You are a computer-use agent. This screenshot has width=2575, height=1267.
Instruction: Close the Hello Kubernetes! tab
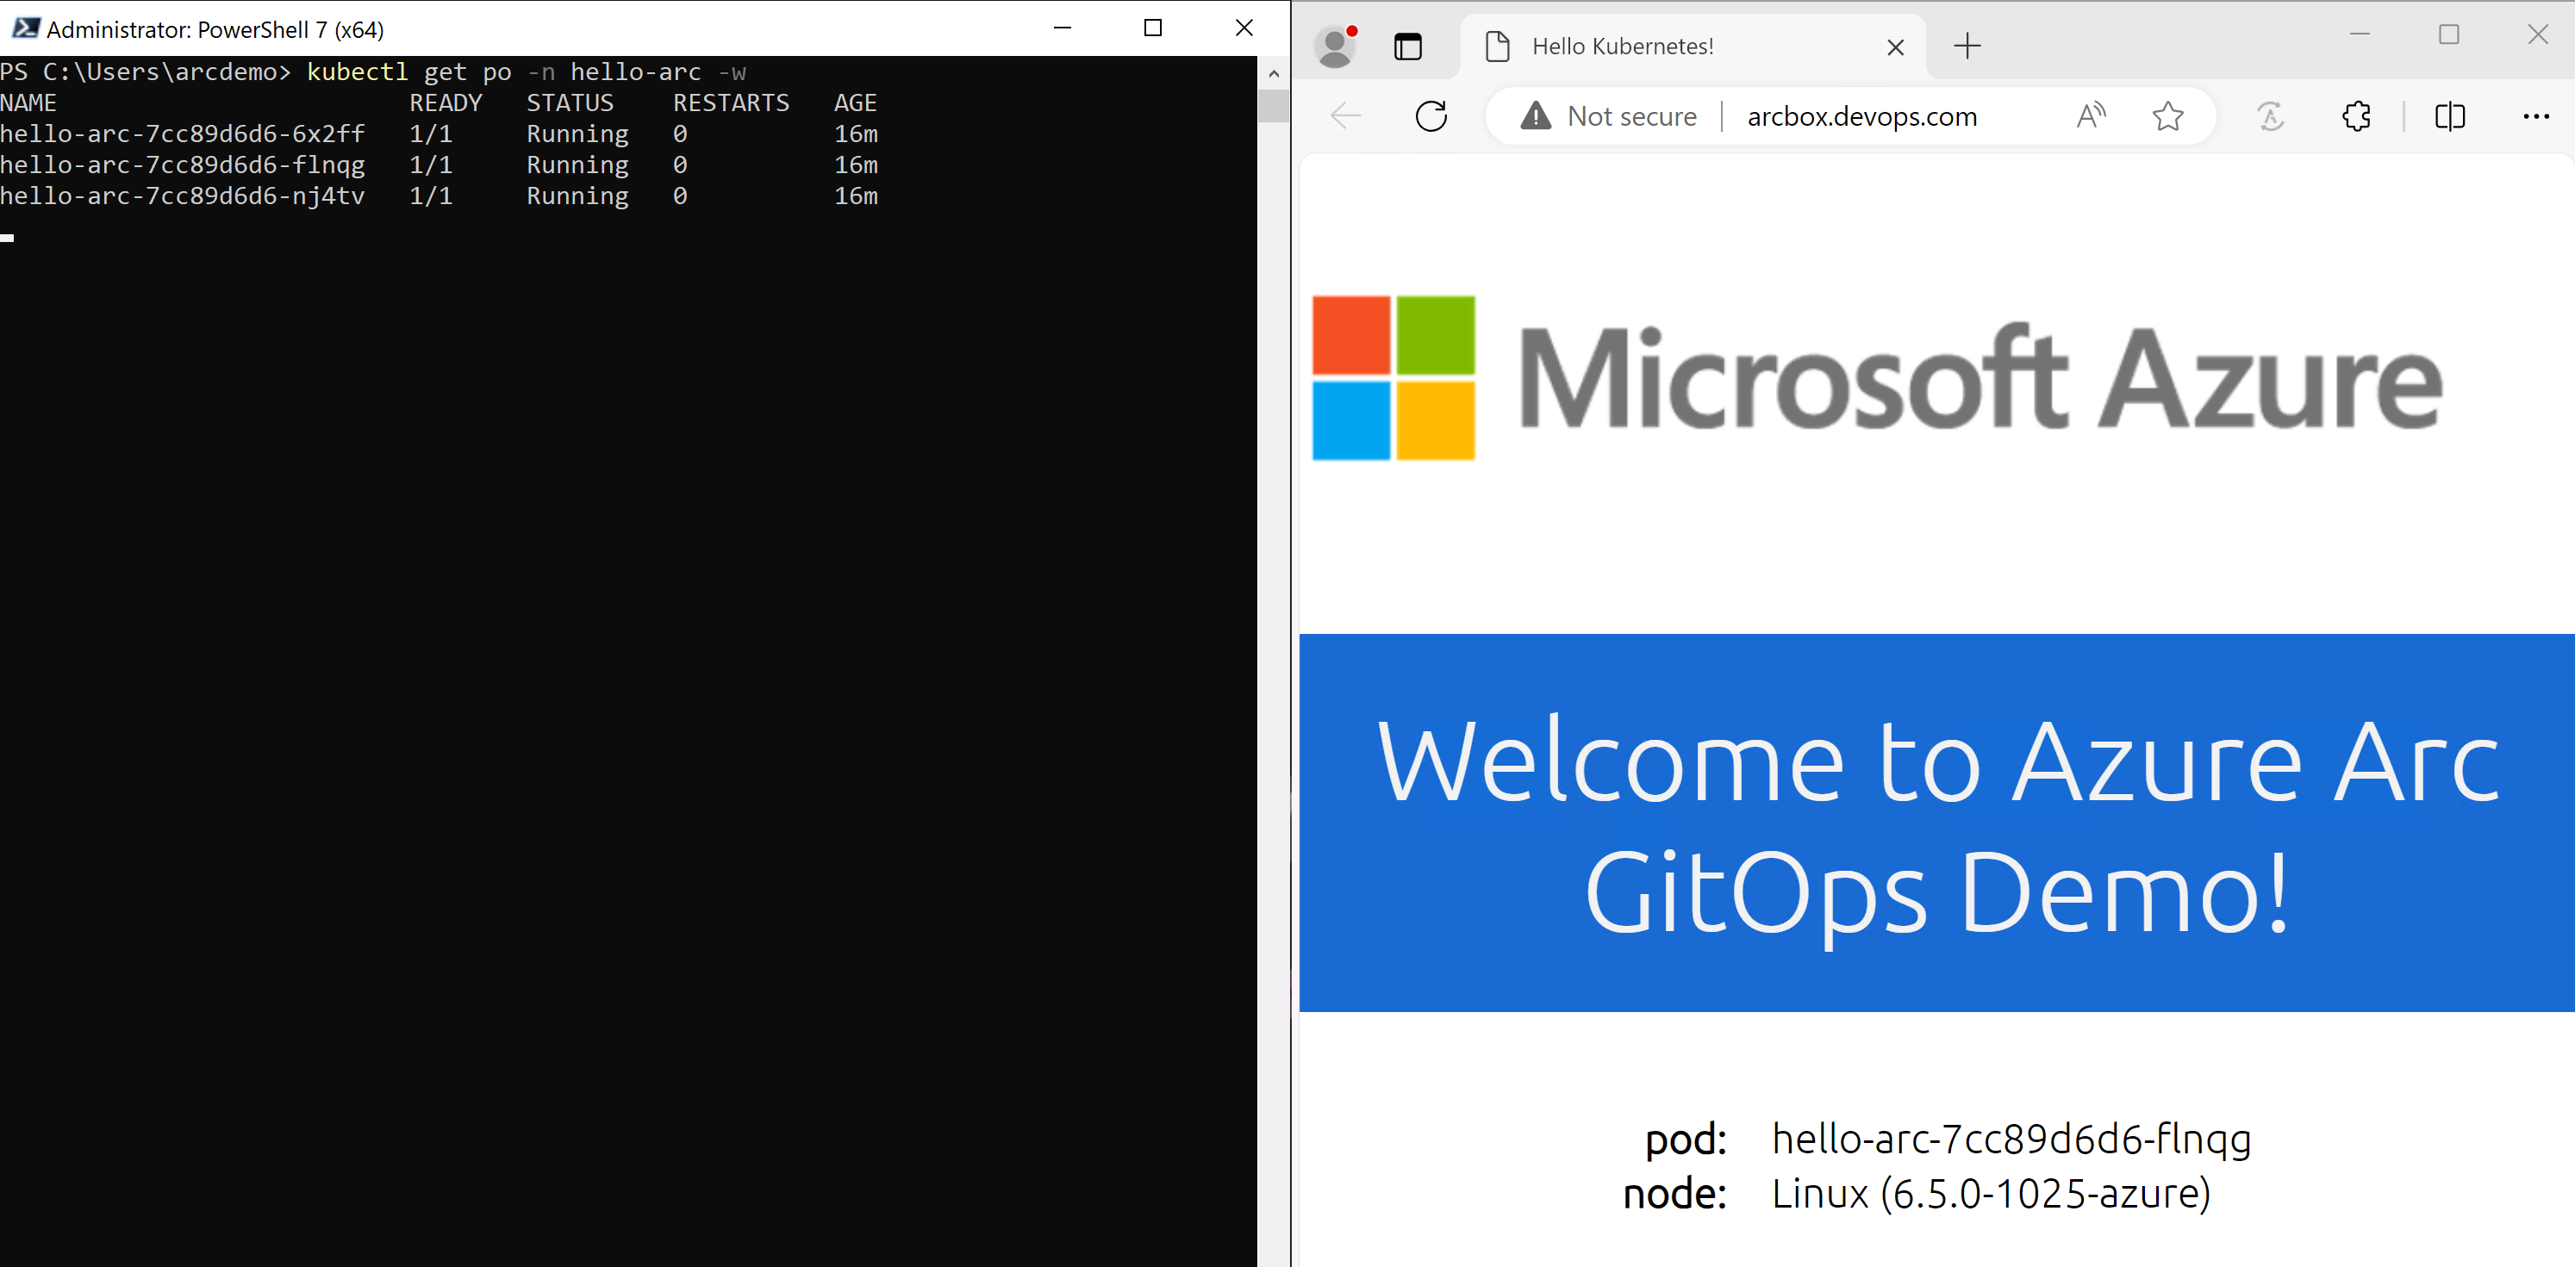(x=1894, y=46)
